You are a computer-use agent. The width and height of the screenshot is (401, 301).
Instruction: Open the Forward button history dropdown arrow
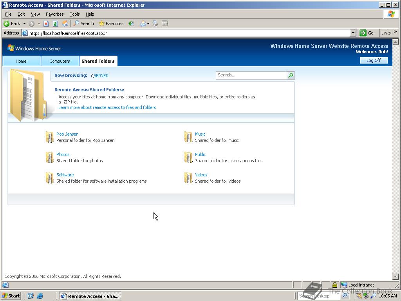[39, 24]
